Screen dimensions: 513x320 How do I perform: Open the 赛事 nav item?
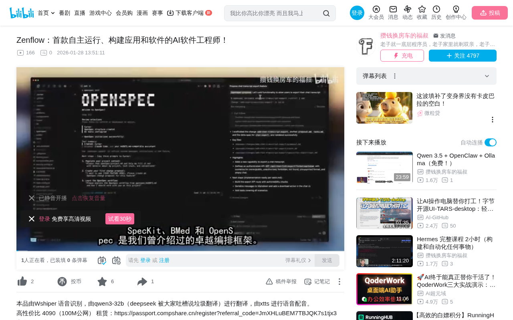(158, 13)
